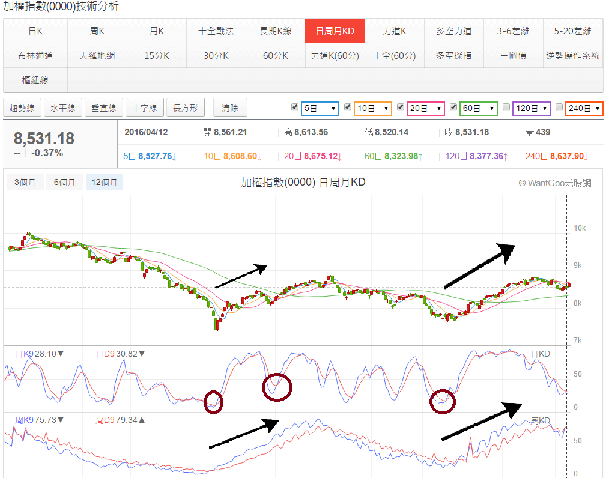The height and width of the screenshot is (478, 606).
Task: Enable the 240日 moving average checkbox
Action: pos(559,107)
